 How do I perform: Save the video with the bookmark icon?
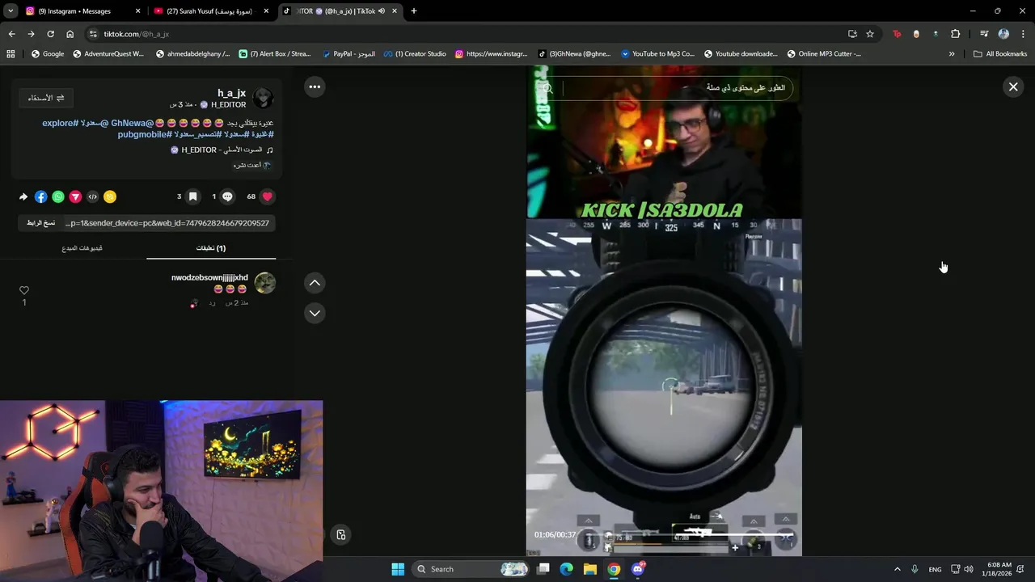tap(192, 196)
